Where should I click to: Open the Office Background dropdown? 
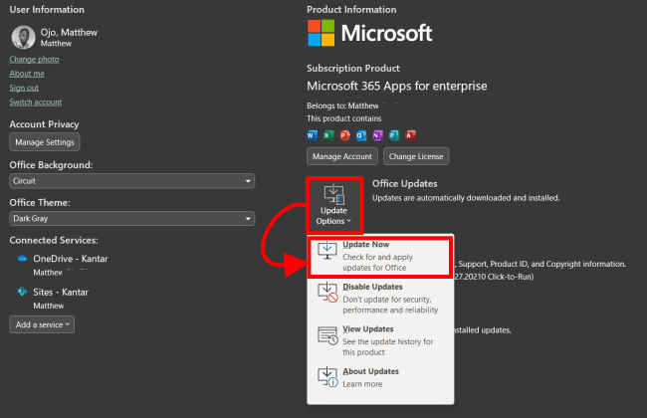pyautogui.click(x=132, y=181)
